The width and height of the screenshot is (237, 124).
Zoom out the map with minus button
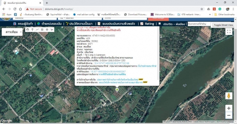click(229, 115)
